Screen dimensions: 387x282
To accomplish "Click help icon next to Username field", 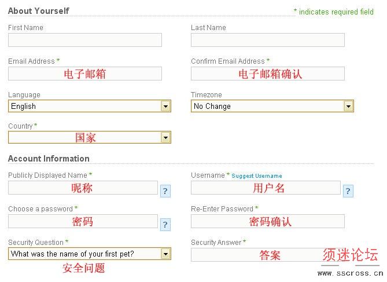I will pyautogui.click(x=348, y=191).
